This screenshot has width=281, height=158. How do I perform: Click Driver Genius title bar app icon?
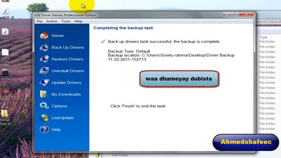point(37,15)
